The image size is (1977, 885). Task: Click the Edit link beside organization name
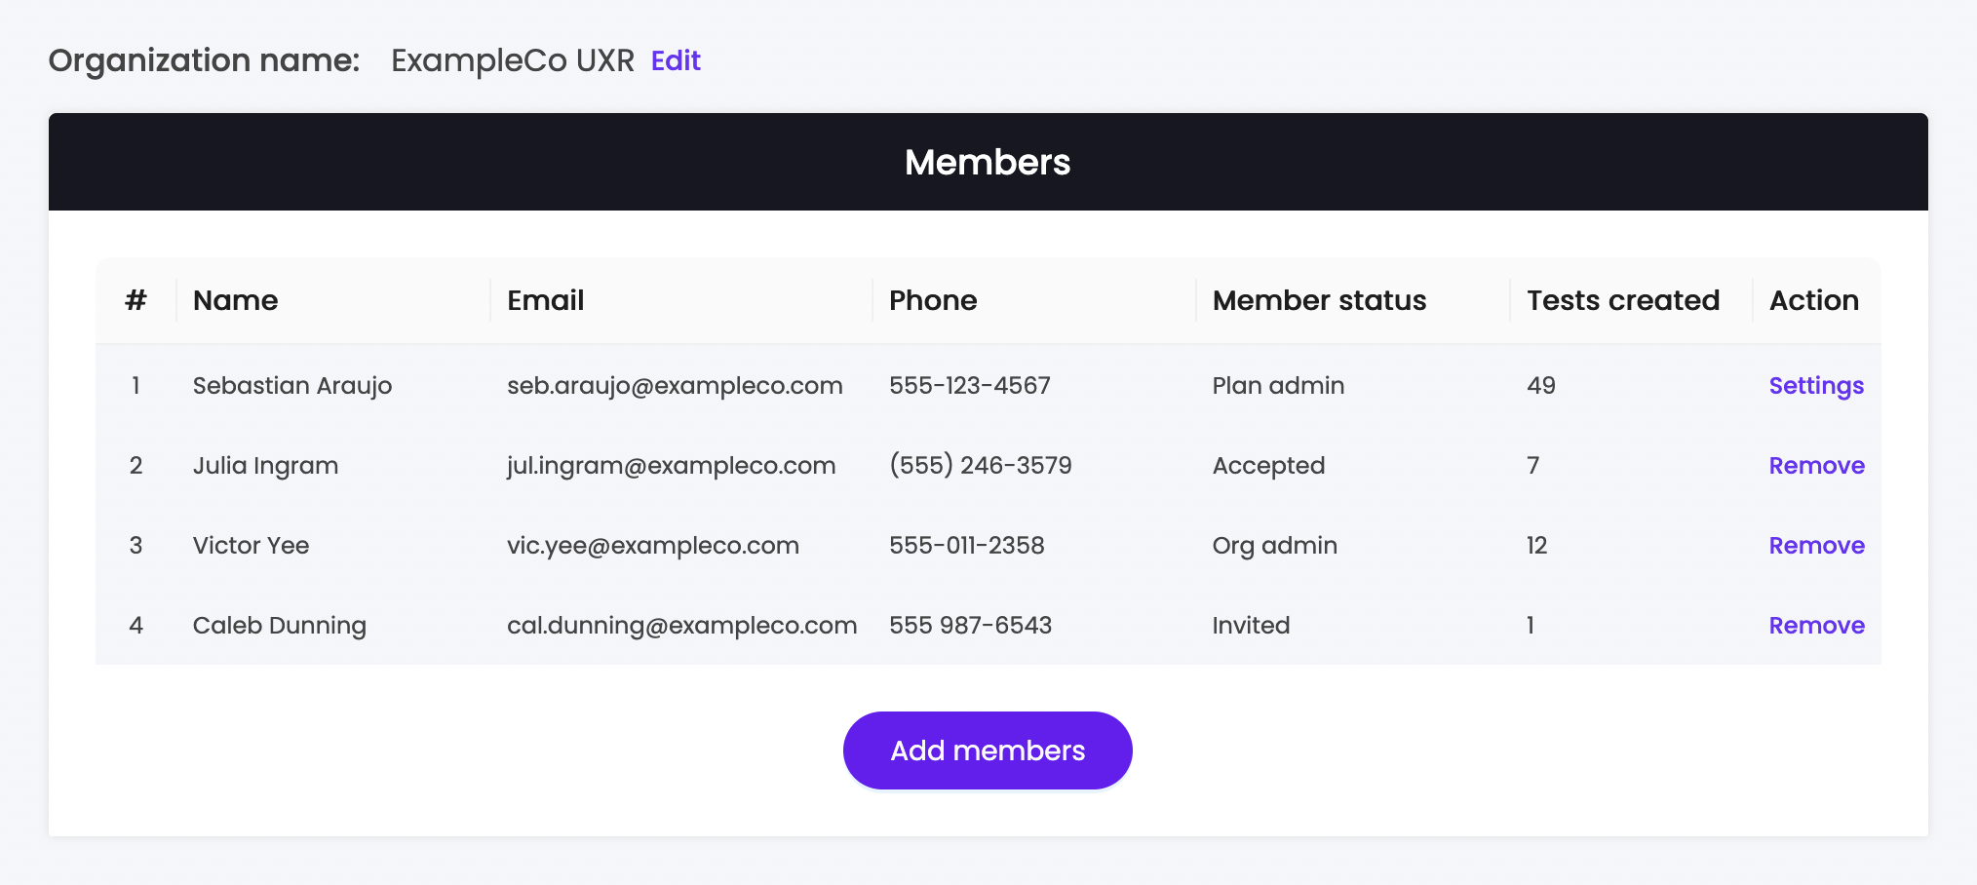pyautogui.click(x=676, y=60)
